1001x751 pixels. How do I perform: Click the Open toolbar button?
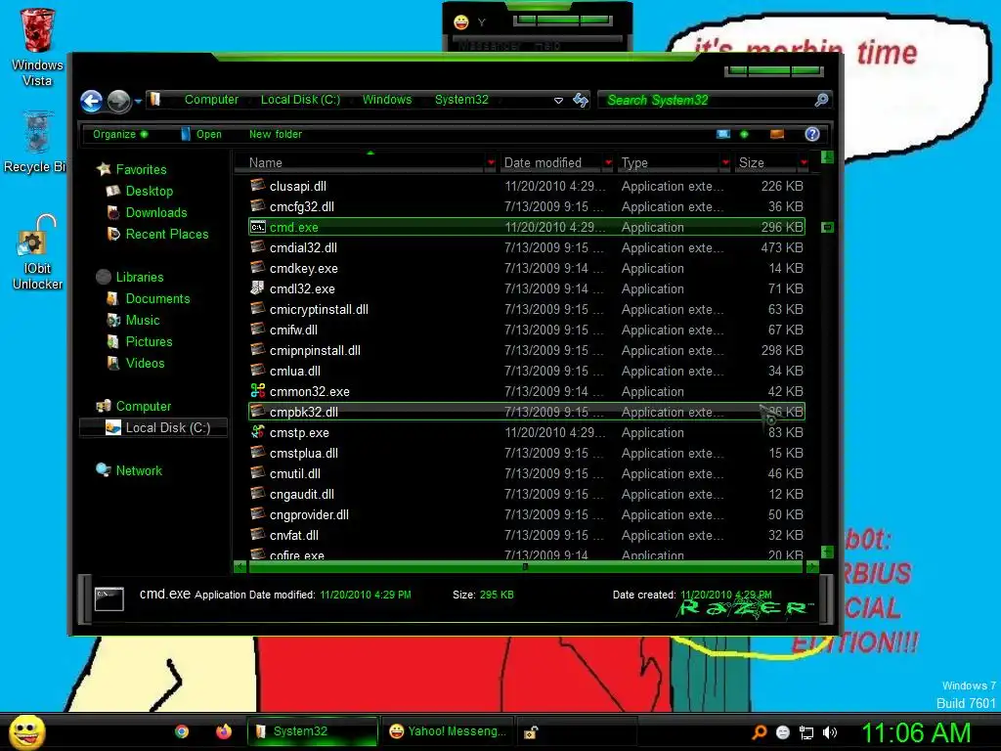[x=201, y=134]
